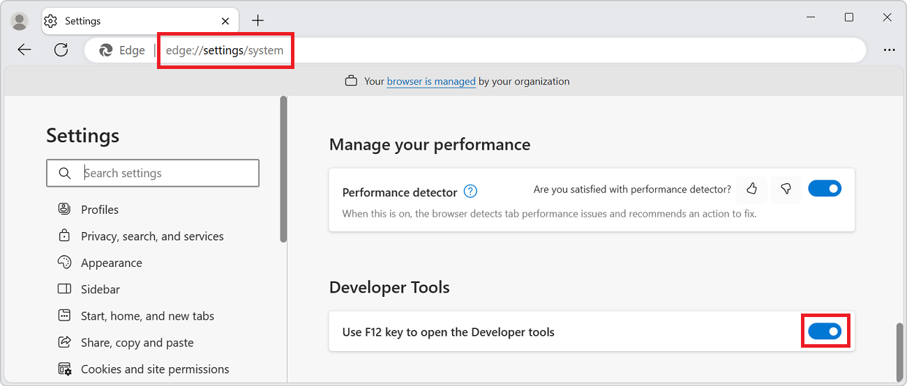Open Privacy, search, and services
907x386 pixels.
pyautogui.click(x=152, y=236)
